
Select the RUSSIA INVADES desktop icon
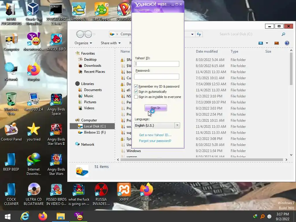pos(101,194)
